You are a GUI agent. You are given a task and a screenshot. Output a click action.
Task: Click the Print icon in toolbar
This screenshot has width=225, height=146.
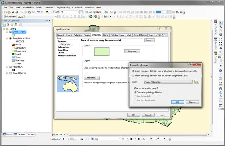point(17,12)
